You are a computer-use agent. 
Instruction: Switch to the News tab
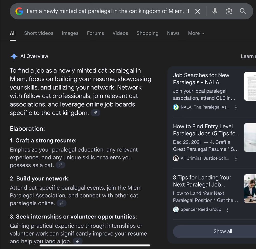coord(173,33)
